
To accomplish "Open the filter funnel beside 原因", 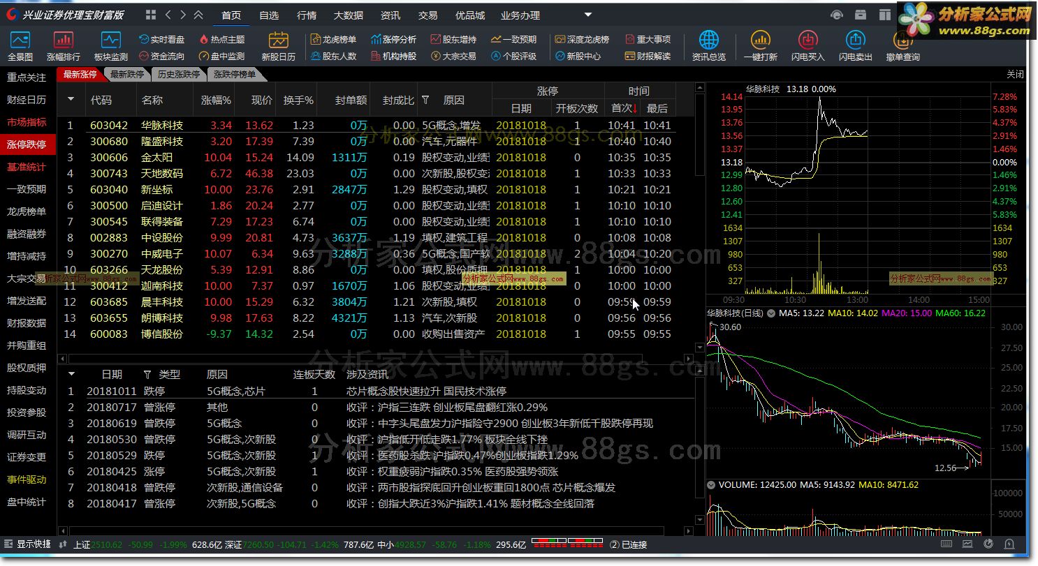I will click(x=425, y=100).
